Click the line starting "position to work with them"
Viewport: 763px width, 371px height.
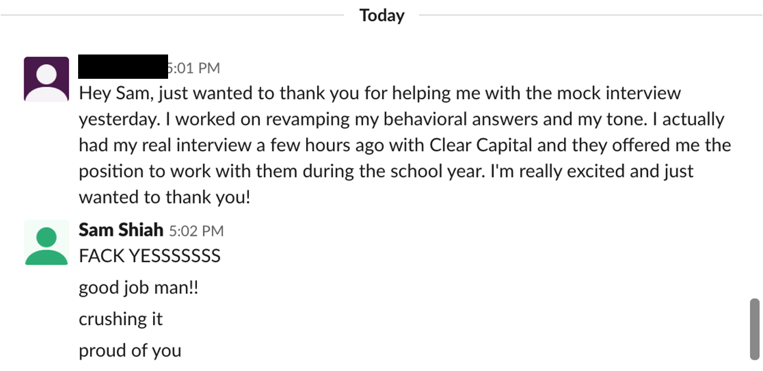[x=386, y=171]
